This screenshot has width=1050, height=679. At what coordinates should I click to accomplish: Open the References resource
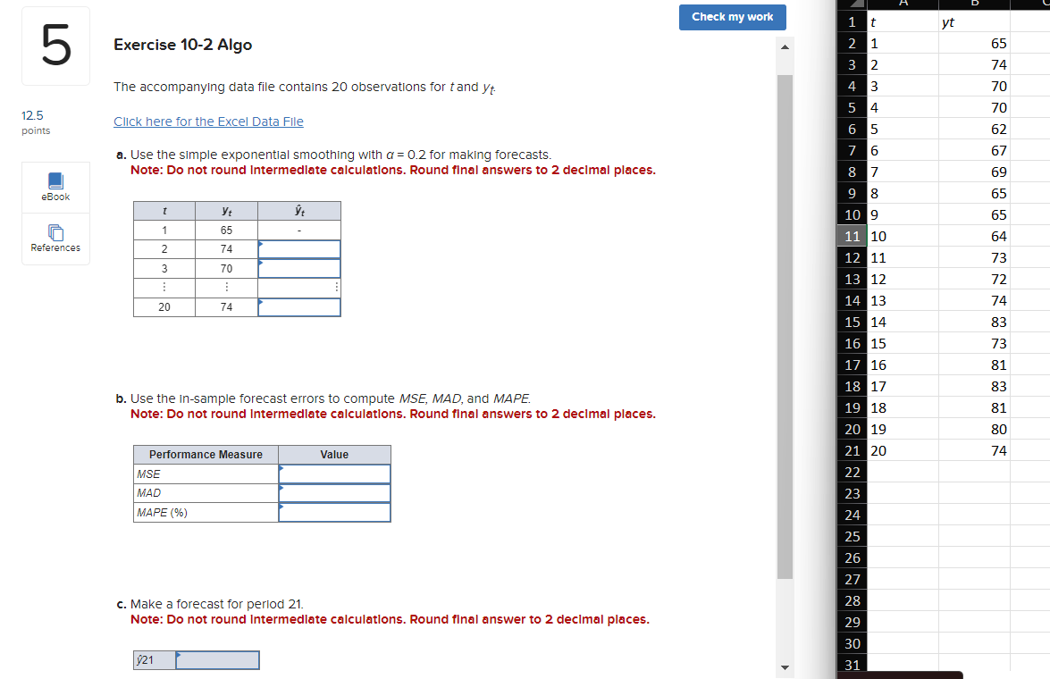tap(55, 239)
